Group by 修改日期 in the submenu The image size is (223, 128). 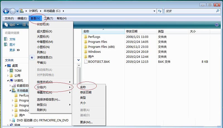pos(86,92)
